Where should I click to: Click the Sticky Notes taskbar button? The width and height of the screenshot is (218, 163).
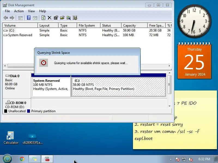tap(35, 159)
